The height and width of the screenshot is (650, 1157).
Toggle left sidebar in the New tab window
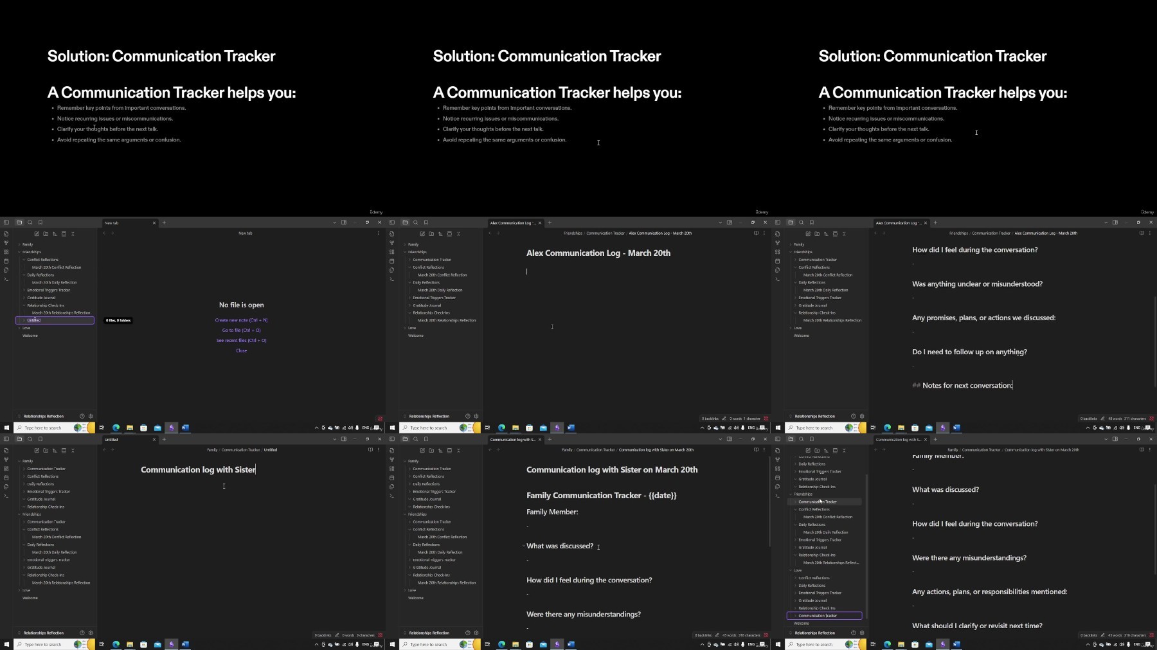coord(6,222)
